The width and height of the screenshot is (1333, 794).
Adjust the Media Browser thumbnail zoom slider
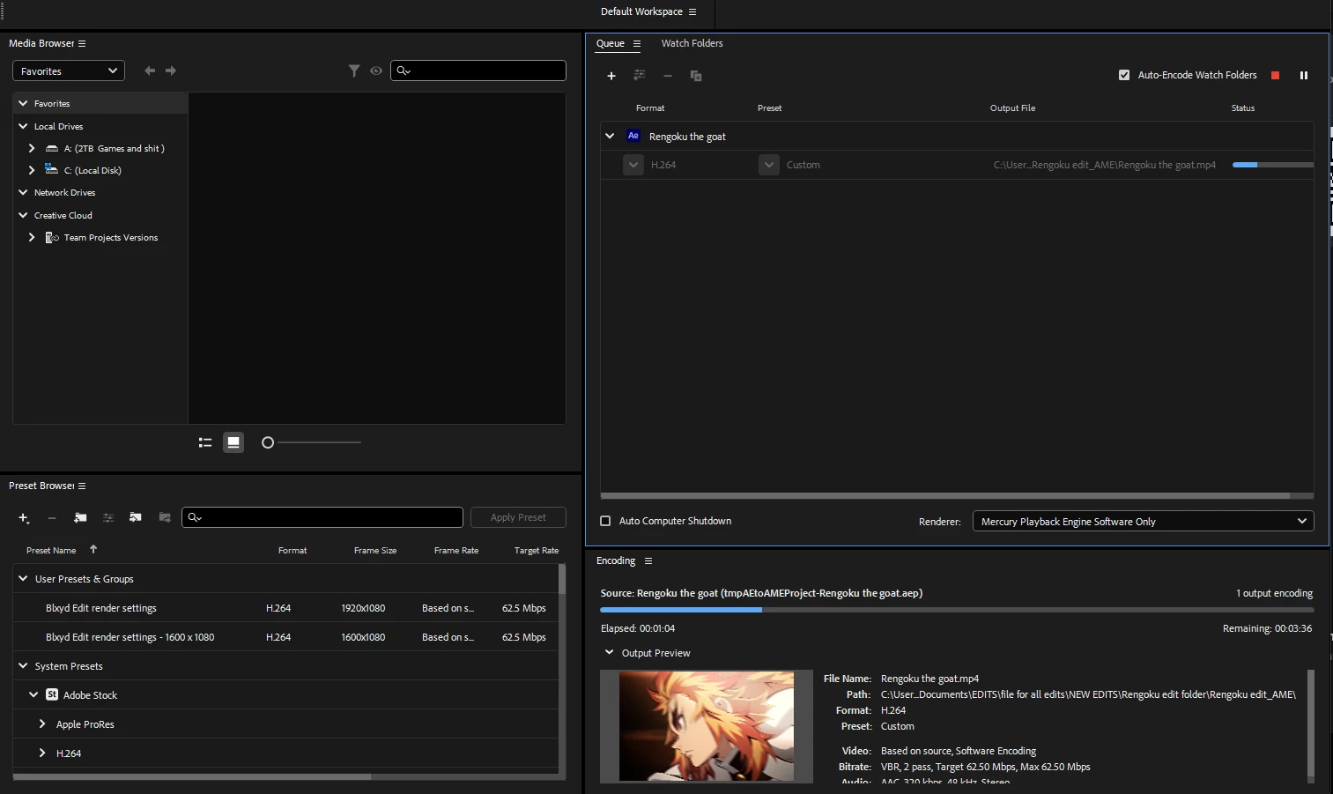[x=268, y=442]
